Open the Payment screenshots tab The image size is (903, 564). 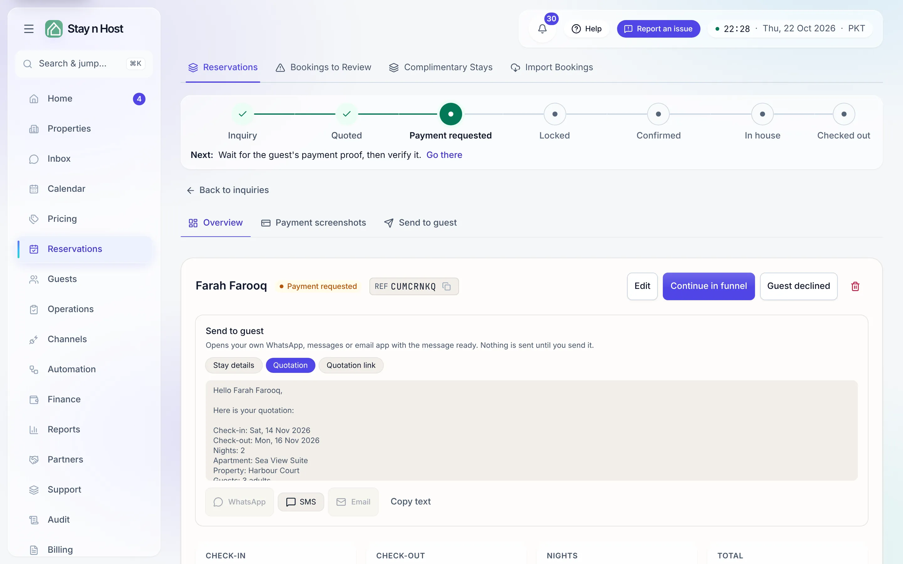(314, 223)
